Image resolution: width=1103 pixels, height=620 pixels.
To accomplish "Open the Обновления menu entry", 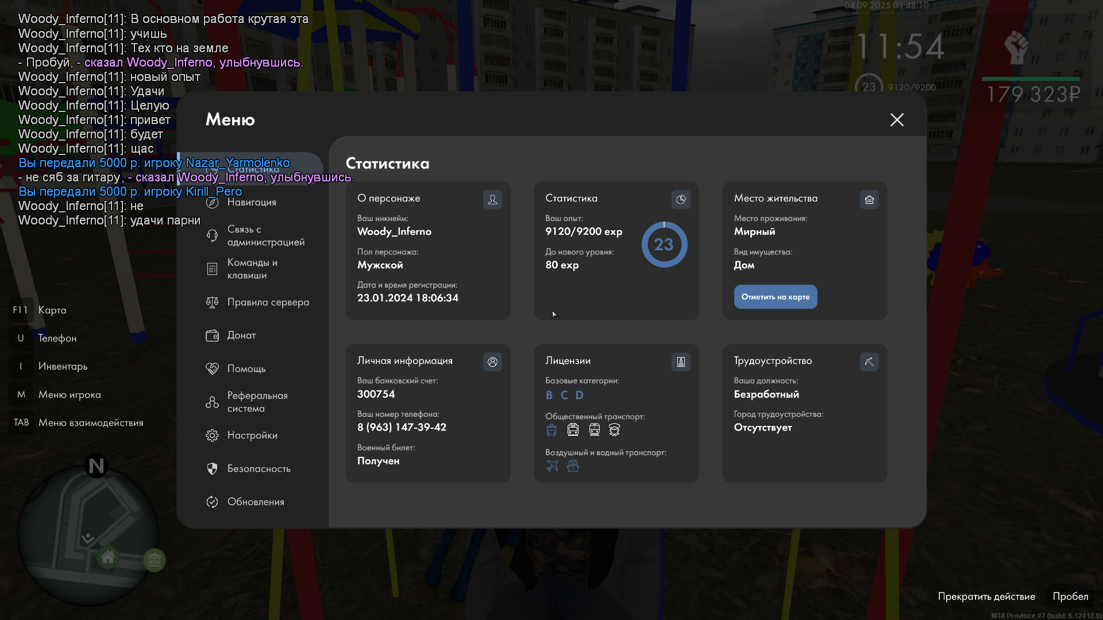I will pos(256,502).
